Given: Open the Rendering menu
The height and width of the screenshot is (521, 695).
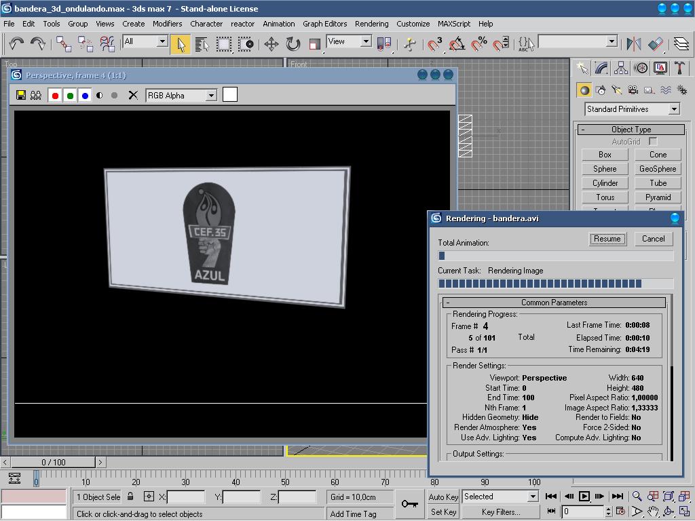Looking at the screenshot, I should coord(371,24).
